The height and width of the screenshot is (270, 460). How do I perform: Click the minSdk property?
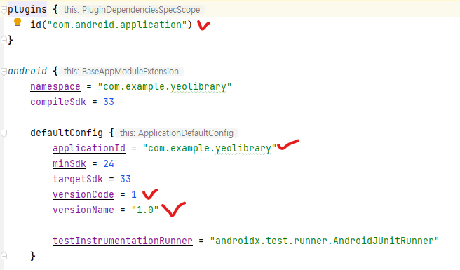[69, 164]
